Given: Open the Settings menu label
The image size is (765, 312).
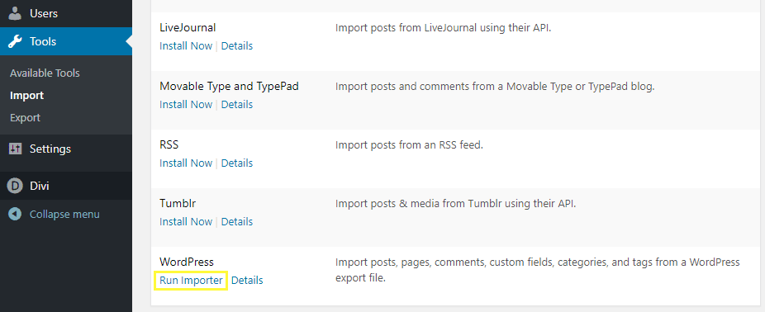Looking at the screenshot, I should click(50, 149).
